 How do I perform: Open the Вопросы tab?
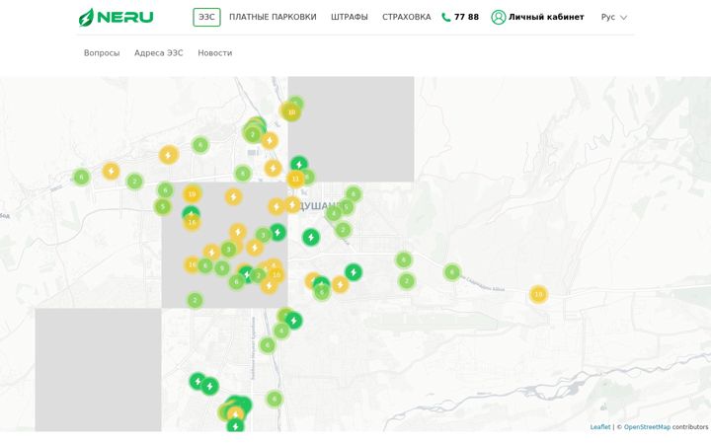pyautogui.click(x=102, y=53)
